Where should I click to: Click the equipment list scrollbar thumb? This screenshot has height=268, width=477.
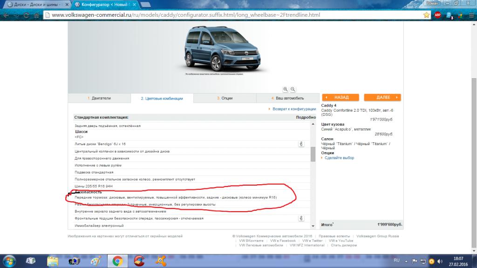pyautogui.click(x=313, y=154)
